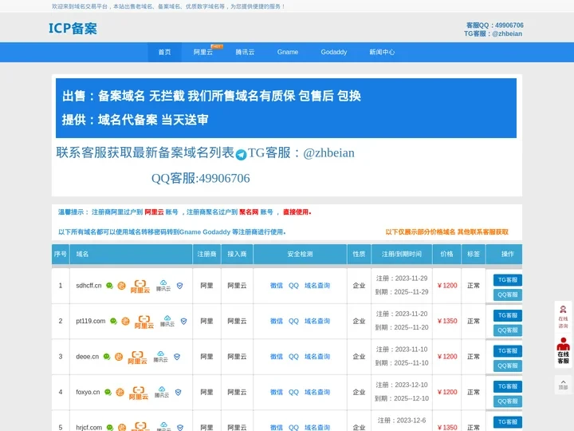Click the shield icon in deoe.cn row
Image resolution: width=574 pixels, height=431 pixels.
tap(177, 357)
